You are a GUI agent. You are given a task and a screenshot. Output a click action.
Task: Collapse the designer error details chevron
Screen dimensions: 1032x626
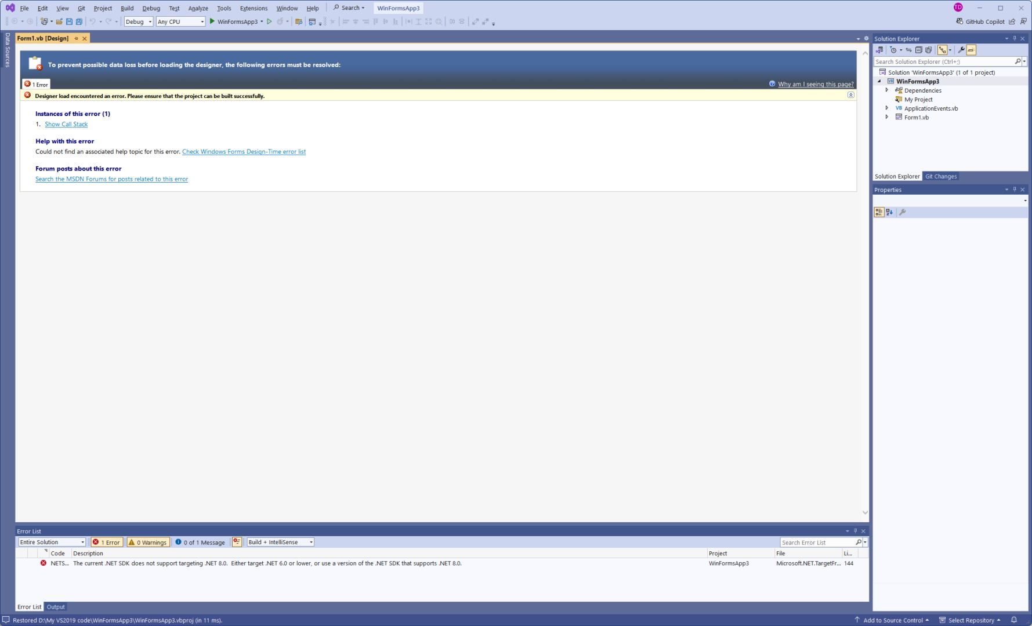(x=850, y=95)
